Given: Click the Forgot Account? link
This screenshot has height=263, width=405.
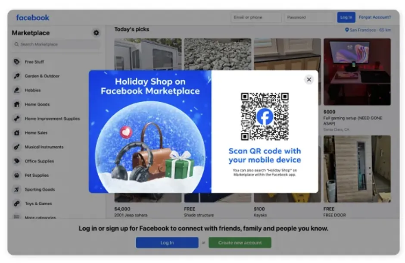Looking at the screenshot, I should [374, 17].
